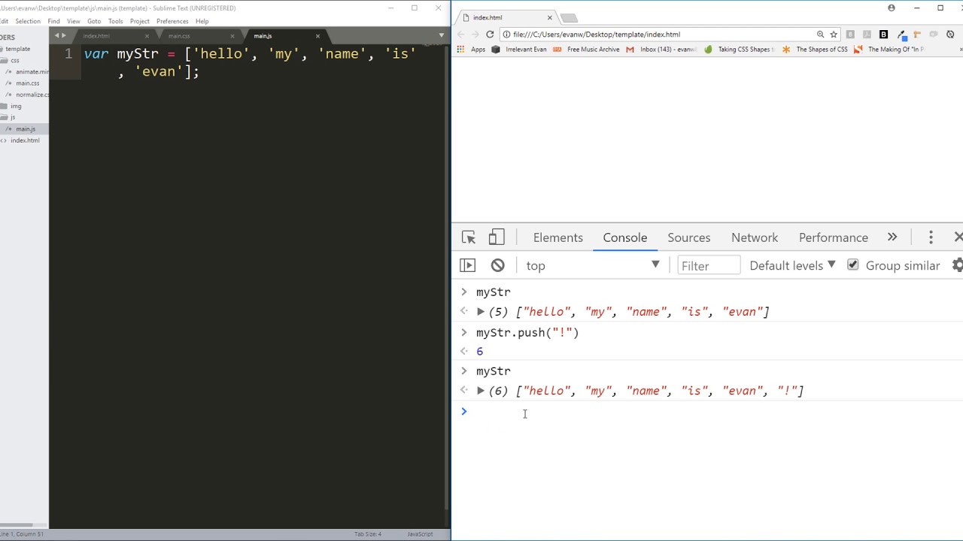Click Tab Size: 4 in status bar

368,534
